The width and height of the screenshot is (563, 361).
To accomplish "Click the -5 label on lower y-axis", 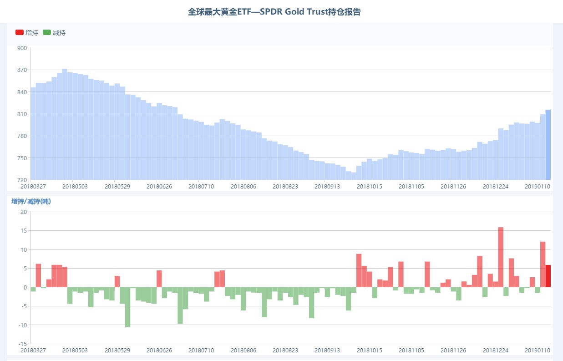I will [24, 306].
